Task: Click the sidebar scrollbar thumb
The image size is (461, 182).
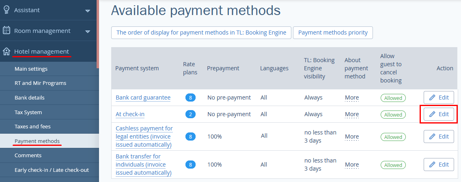Action: click(98, 34)
